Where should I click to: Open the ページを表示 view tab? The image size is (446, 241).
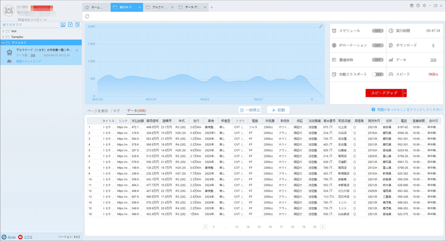[98, 111]
